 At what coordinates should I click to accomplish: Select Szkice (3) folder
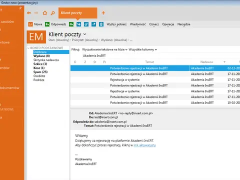pos(40,64)
